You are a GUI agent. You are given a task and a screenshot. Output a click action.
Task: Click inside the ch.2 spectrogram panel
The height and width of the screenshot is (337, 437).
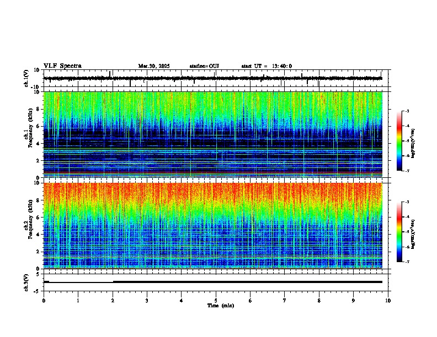click(213, 226)
